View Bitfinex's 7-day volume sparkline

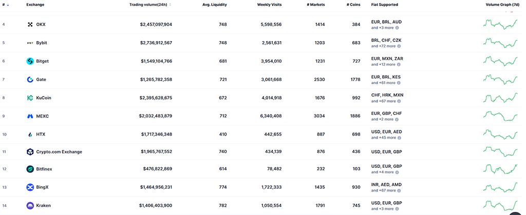pos(500,169)
